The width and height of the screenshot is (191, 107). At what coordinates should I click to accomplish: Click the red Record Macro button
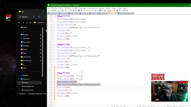pos(117,11)
